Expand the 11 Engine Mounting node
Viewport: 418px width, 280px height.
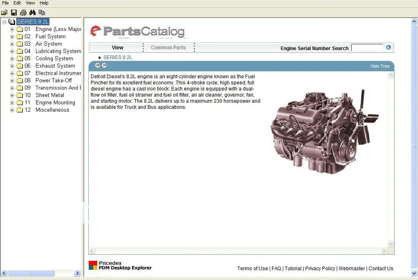[x=12, y=103]
